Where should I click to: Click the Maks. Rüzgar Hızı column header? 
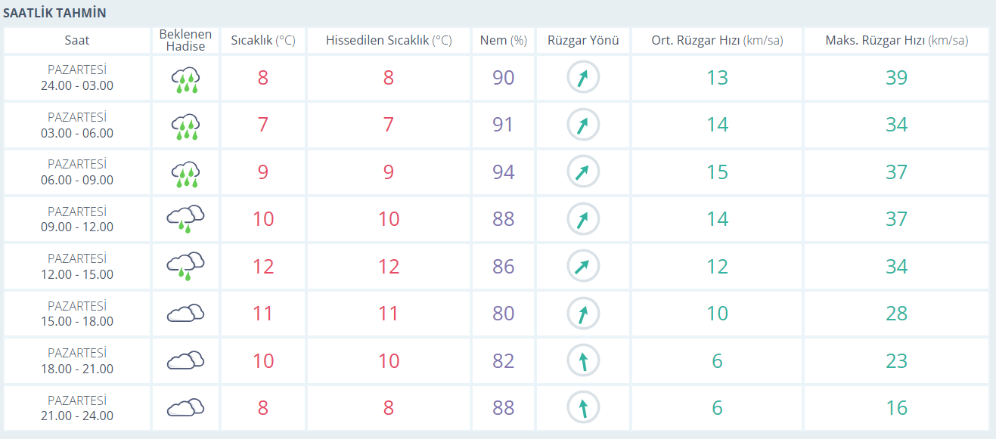tap(896, 41)
